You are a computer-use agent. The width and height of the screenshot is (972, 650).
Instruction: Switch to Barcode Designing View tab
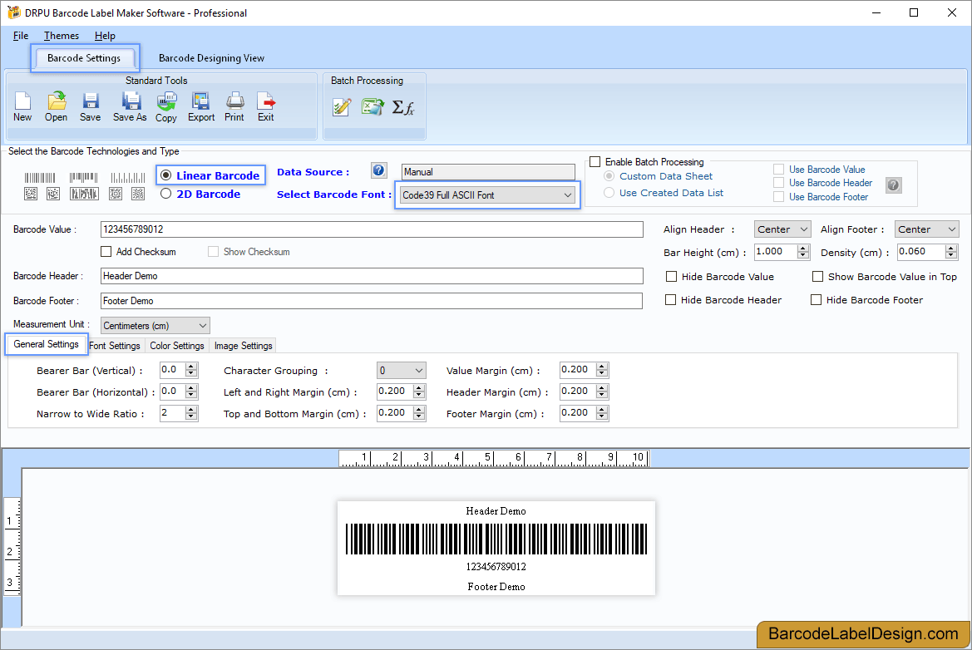click(x=211, y=58)
